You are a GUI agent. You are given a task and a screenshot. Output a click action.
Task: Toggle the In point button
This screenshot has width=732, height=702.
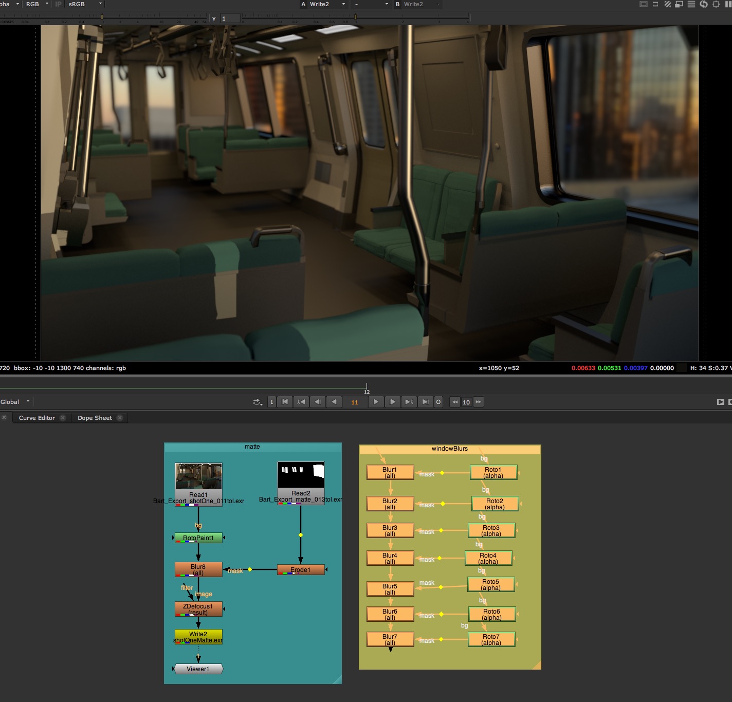(271, 402)
